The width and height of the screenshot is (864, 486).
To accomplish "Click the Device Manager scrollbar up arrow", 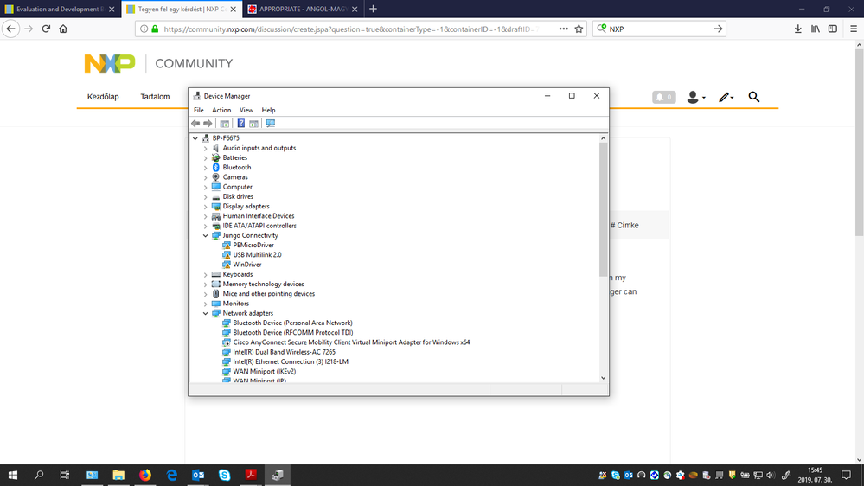I will (x=604, y=138).
